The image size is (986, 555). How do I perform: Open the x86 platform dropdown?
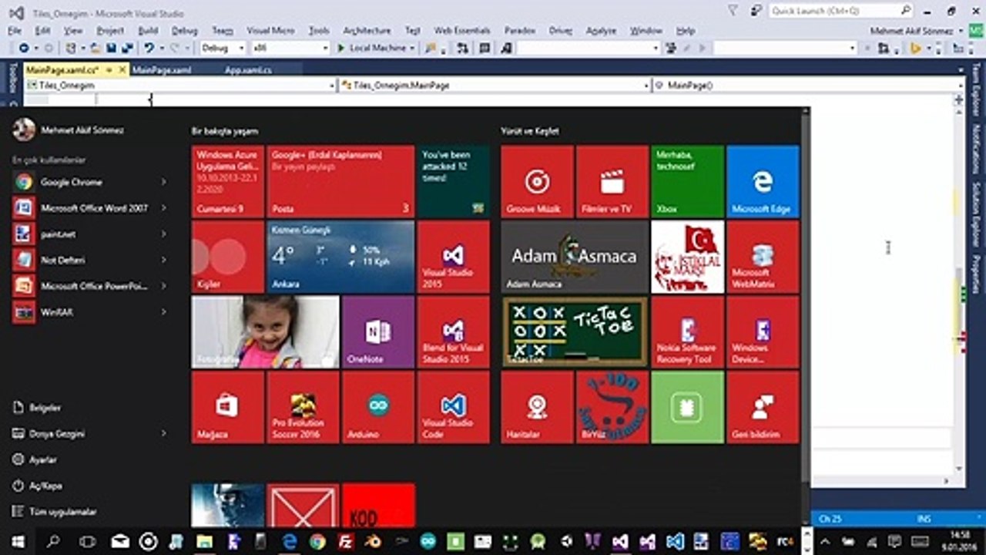(290, 48)
